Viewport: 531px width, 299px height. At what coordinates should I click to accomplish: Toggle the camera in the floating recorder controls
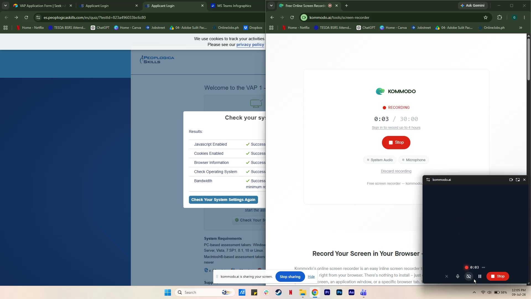(x=469, y=276)
